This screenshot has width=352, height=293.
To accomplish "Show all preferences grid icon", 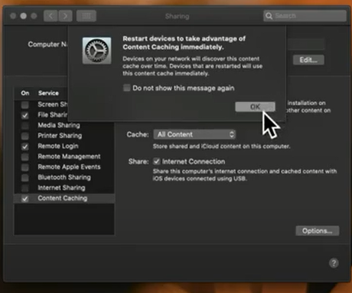I will 86,16.
